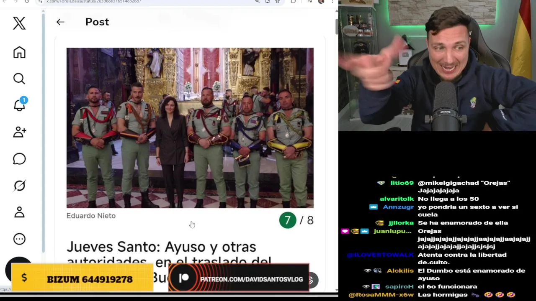The height and width of the screenshot is (301, 536).
Task: Click the Post heading title
Action: coord(97,22)
